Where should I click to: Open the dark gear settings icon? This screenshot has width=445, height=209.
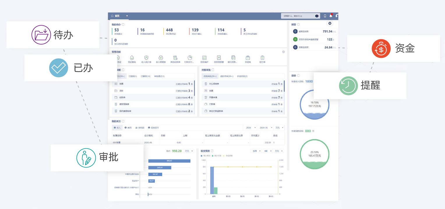(330, 23)
